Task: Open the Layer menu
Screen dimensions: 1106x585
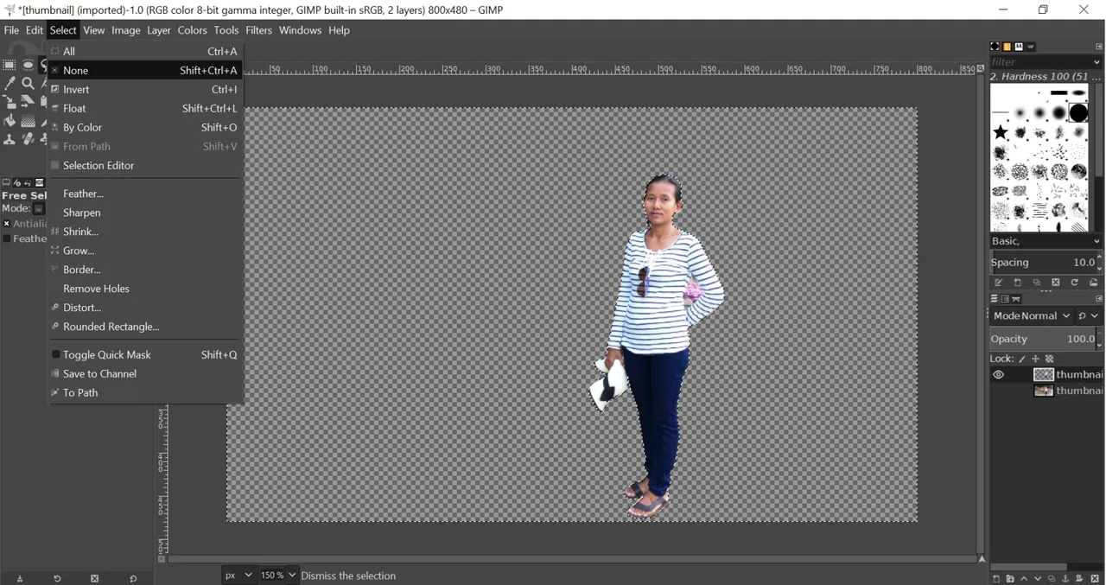Action: pyautogui.click(x=159, y=30)
